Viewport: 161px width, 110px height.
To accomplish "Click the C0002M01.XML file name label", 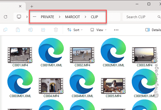I will (x=114, y=65).
